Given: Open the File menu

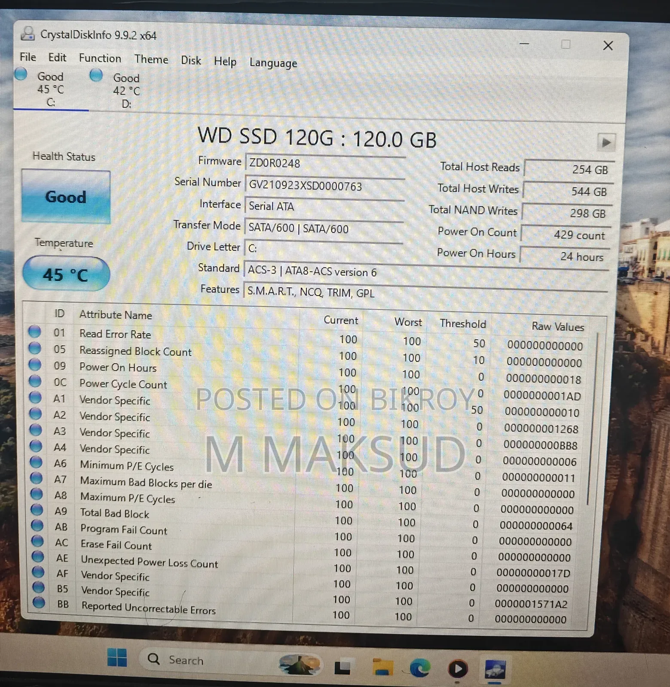Looking at the screenshot, I should [x=28, y=57].
